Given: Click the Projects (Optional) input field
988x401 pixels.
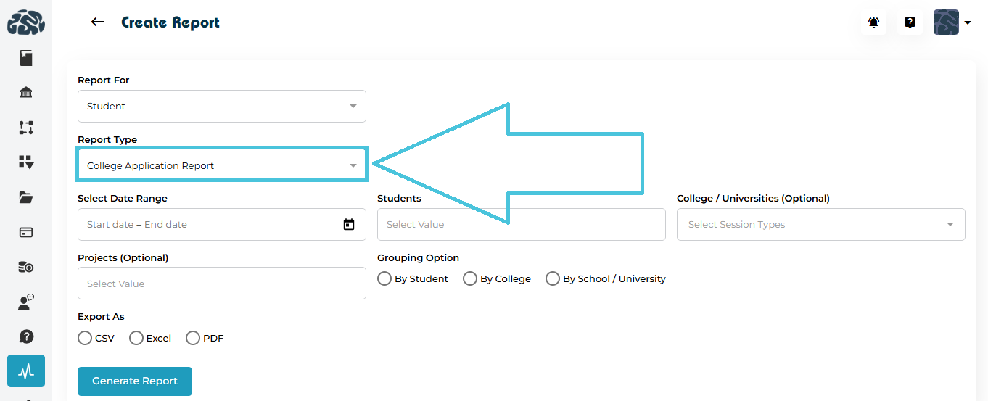Looking at the screenshot, I should coord(221,284).
